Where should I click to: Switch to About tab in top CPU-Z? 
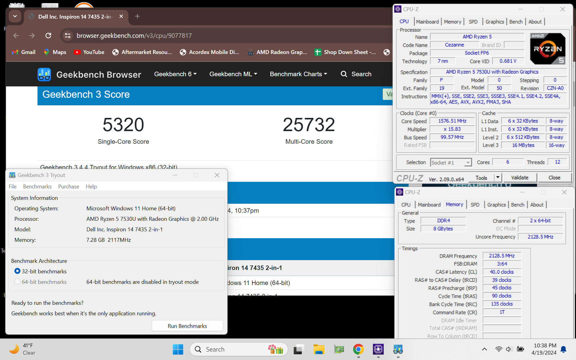535,22
